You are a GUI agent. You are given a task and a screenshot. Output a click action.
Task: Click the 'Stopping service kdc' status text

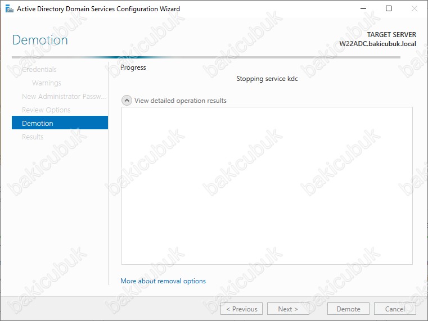[267, 79]
